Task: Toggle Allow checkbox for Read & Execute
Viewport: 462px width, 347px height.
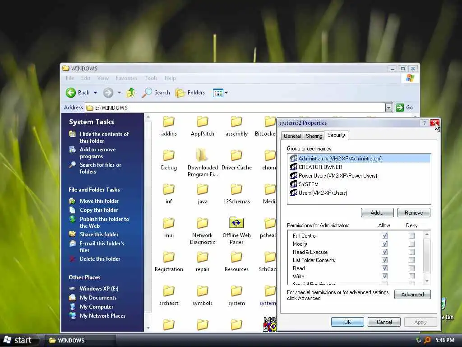Action: point(384,252)
